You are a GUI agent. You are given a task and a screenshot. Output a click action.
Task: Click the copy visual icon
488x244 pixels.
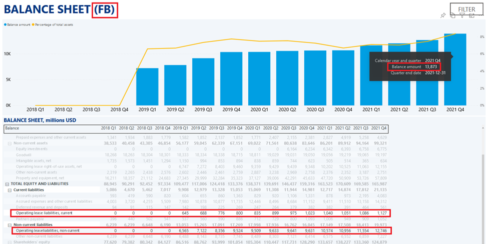pyautogui.click(x=452, y=15)
